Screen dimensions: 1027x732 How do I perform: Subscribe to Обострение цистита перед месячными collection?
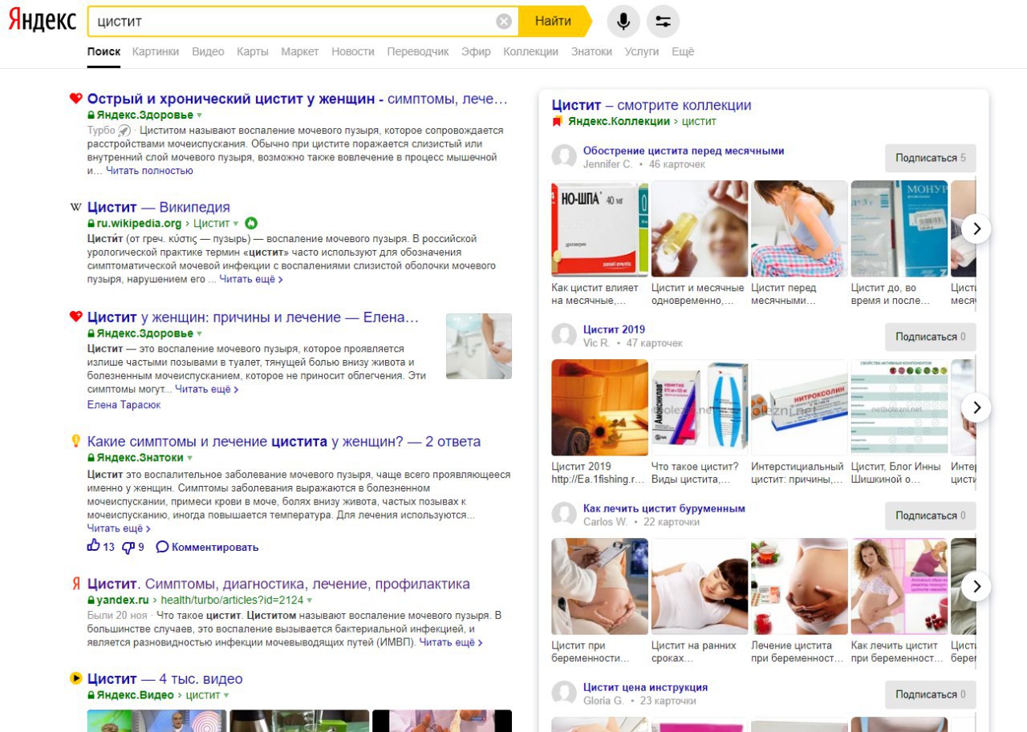pyautogui.click(x=931, y=158)
